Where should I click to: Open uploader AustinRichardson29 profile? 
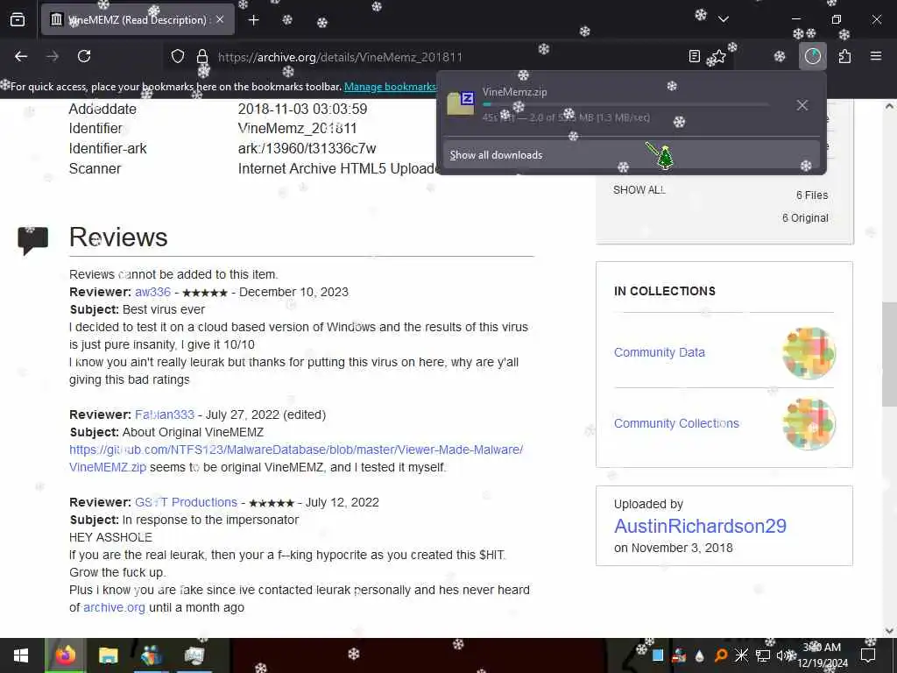coord(700,526)
